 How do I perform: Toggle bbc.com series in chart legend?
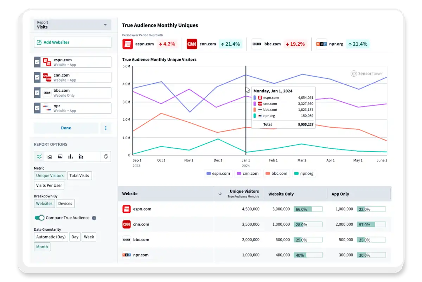click(x=276, y=173)
